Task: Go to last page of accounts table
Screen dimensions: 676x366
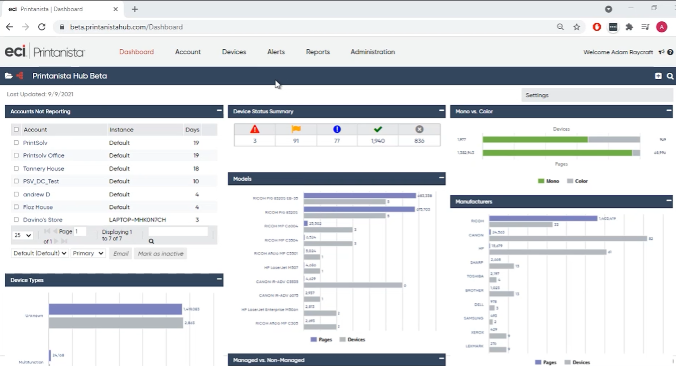Action: pyautogui.click(x=64, y=241)
